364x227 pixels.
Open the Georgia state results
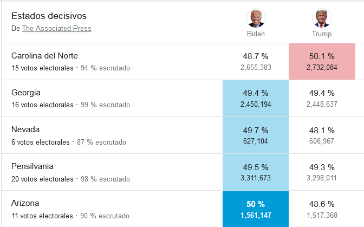26,93
